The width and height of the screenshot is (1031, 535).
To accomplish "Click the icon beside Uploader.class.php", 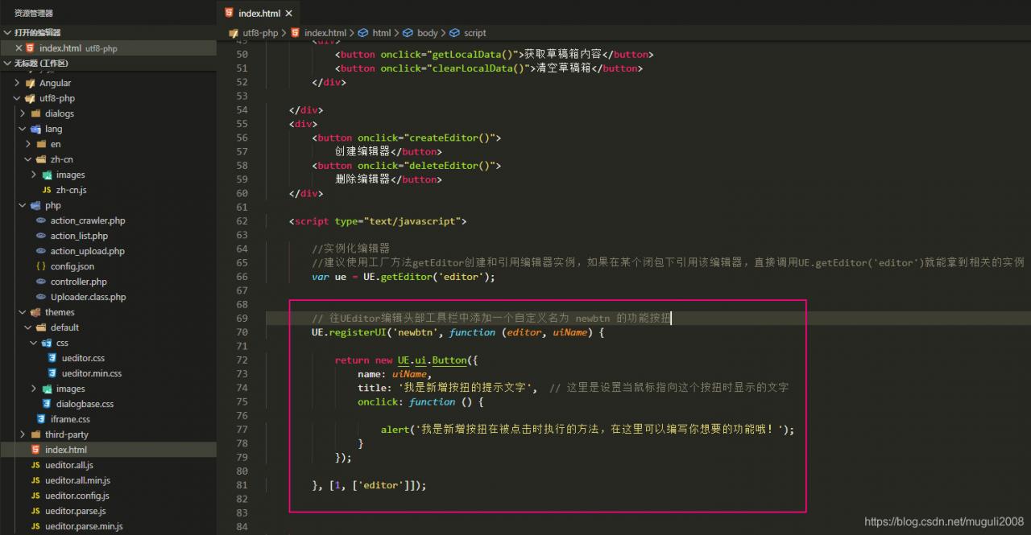I will click(41, 297).
